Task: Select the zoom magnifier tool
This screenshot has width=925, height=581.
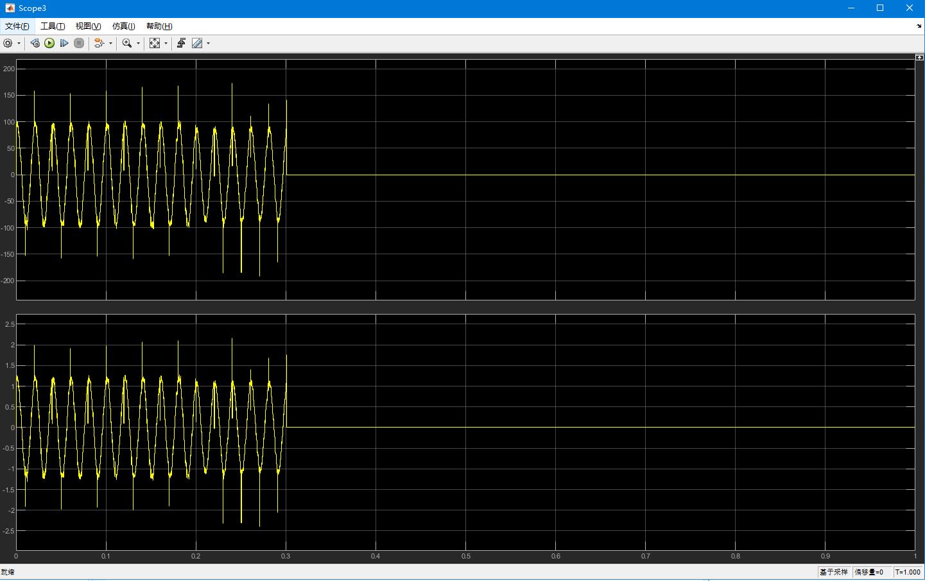Action: pos(127,43)
